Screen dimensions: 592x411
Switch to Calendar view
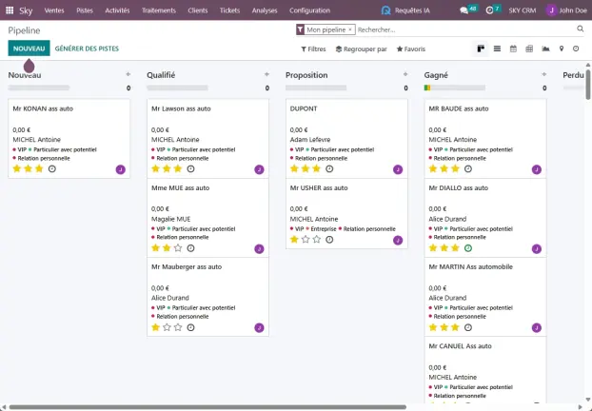click(x=513, y=49)
